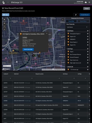Zoom in on the map with plus
Image resolution: width=92 pixels, height=123 pixels.
point(4,23)
